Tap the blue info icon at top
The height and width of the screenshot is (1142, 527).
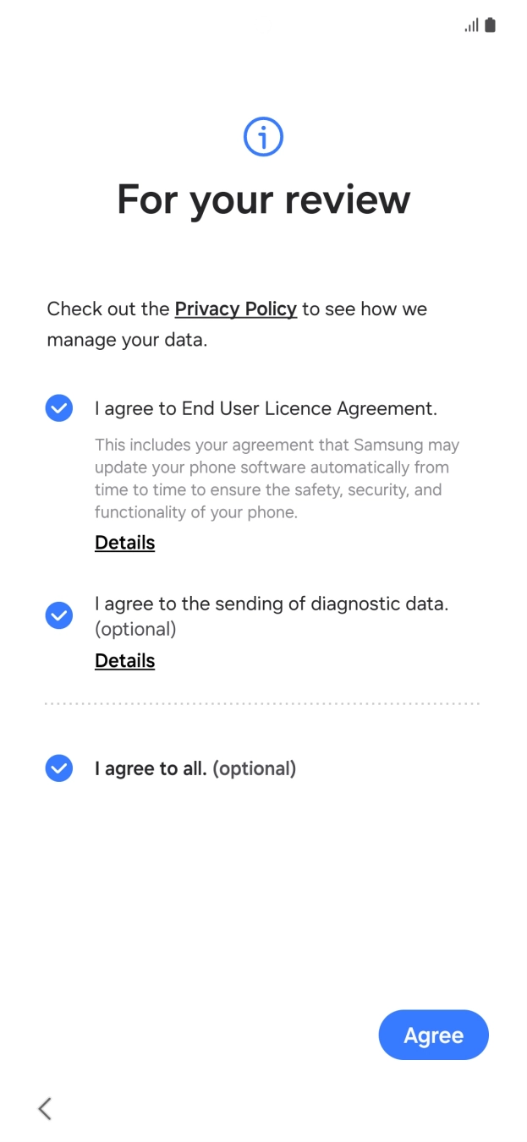pos(263,137)
